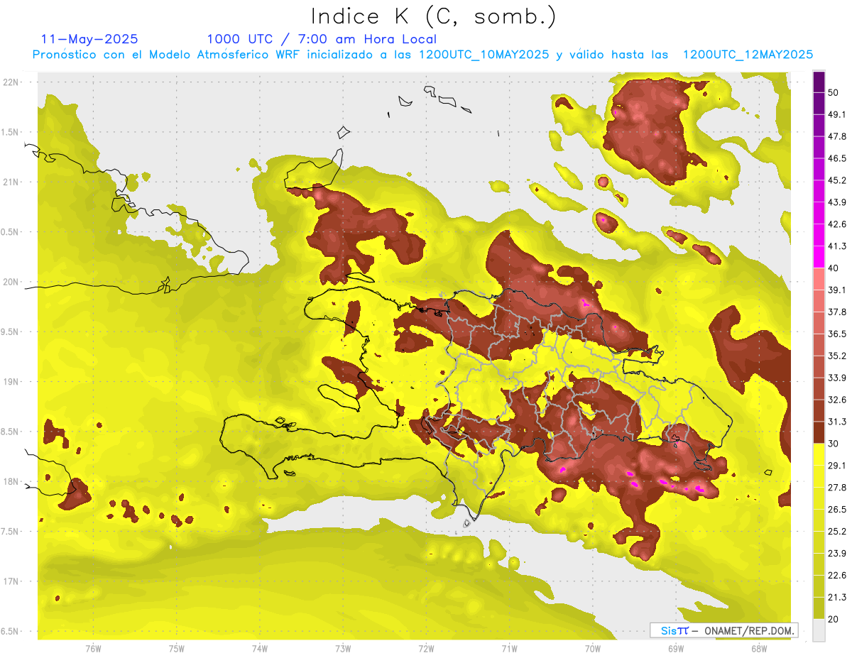The height and width of the screenshot is (658, 852).
Task: Click the 'Indice K (C, somb.)' map title
Action: (x=434, y=17)
